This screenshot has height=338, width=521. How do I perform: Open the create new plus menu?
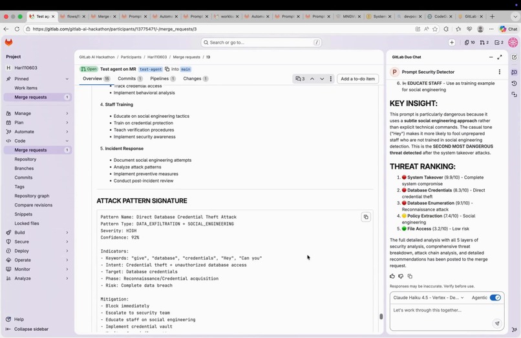pos(452,42)
